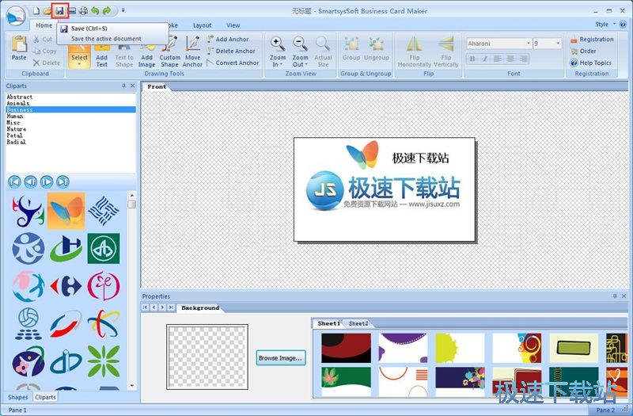Click the green Redo arrow

coord(107,11)
